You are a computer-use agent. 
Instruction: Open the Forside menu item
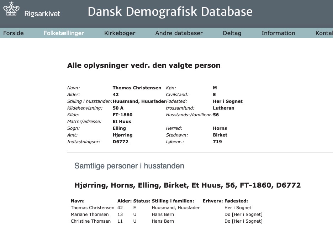click(14, 33)
